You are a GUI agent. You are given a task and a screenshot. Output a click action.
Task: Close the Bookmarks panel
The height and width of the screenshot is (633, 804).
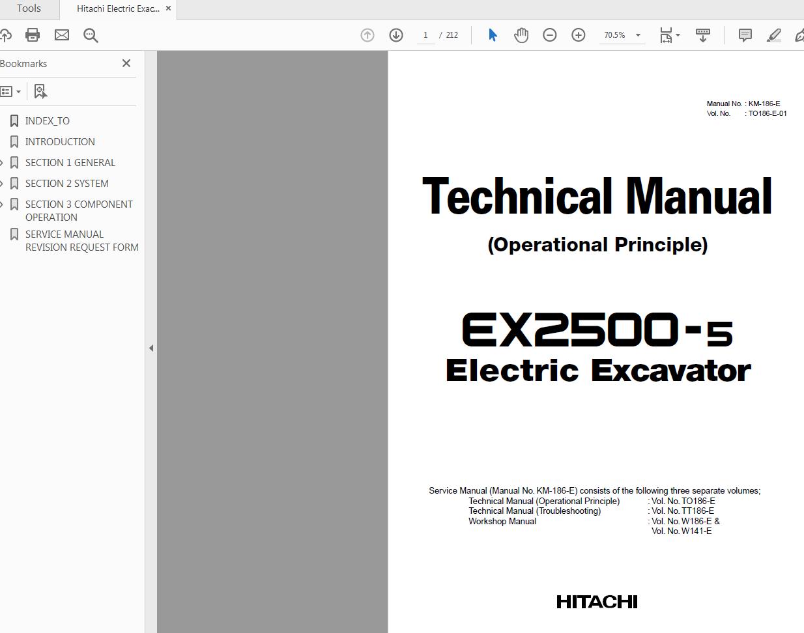point(126,63)
